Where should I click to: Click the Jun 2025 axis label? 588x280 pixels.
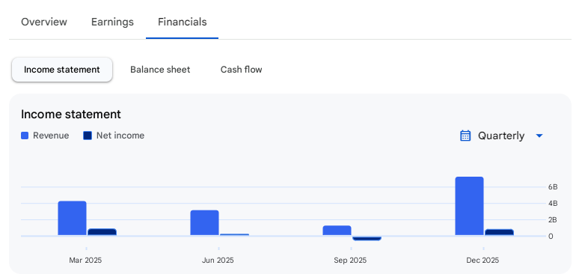(218, 260)
